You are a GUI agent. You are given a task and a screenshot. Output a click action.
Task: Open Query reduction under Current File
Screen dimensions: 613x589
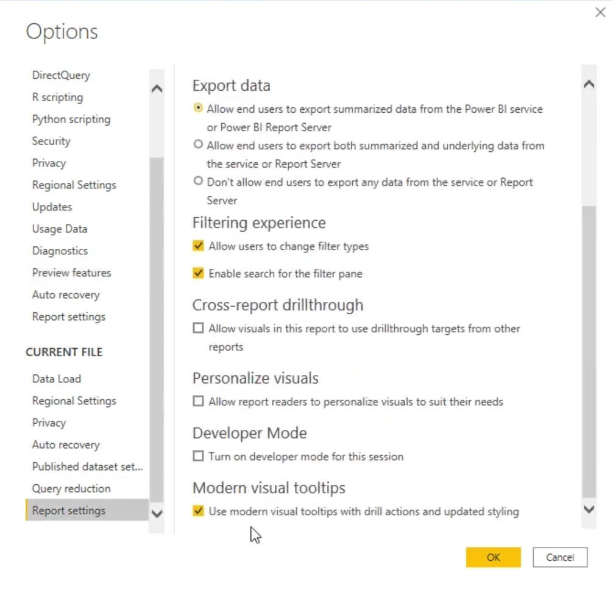pyautogui.click(x=71, y=488)
